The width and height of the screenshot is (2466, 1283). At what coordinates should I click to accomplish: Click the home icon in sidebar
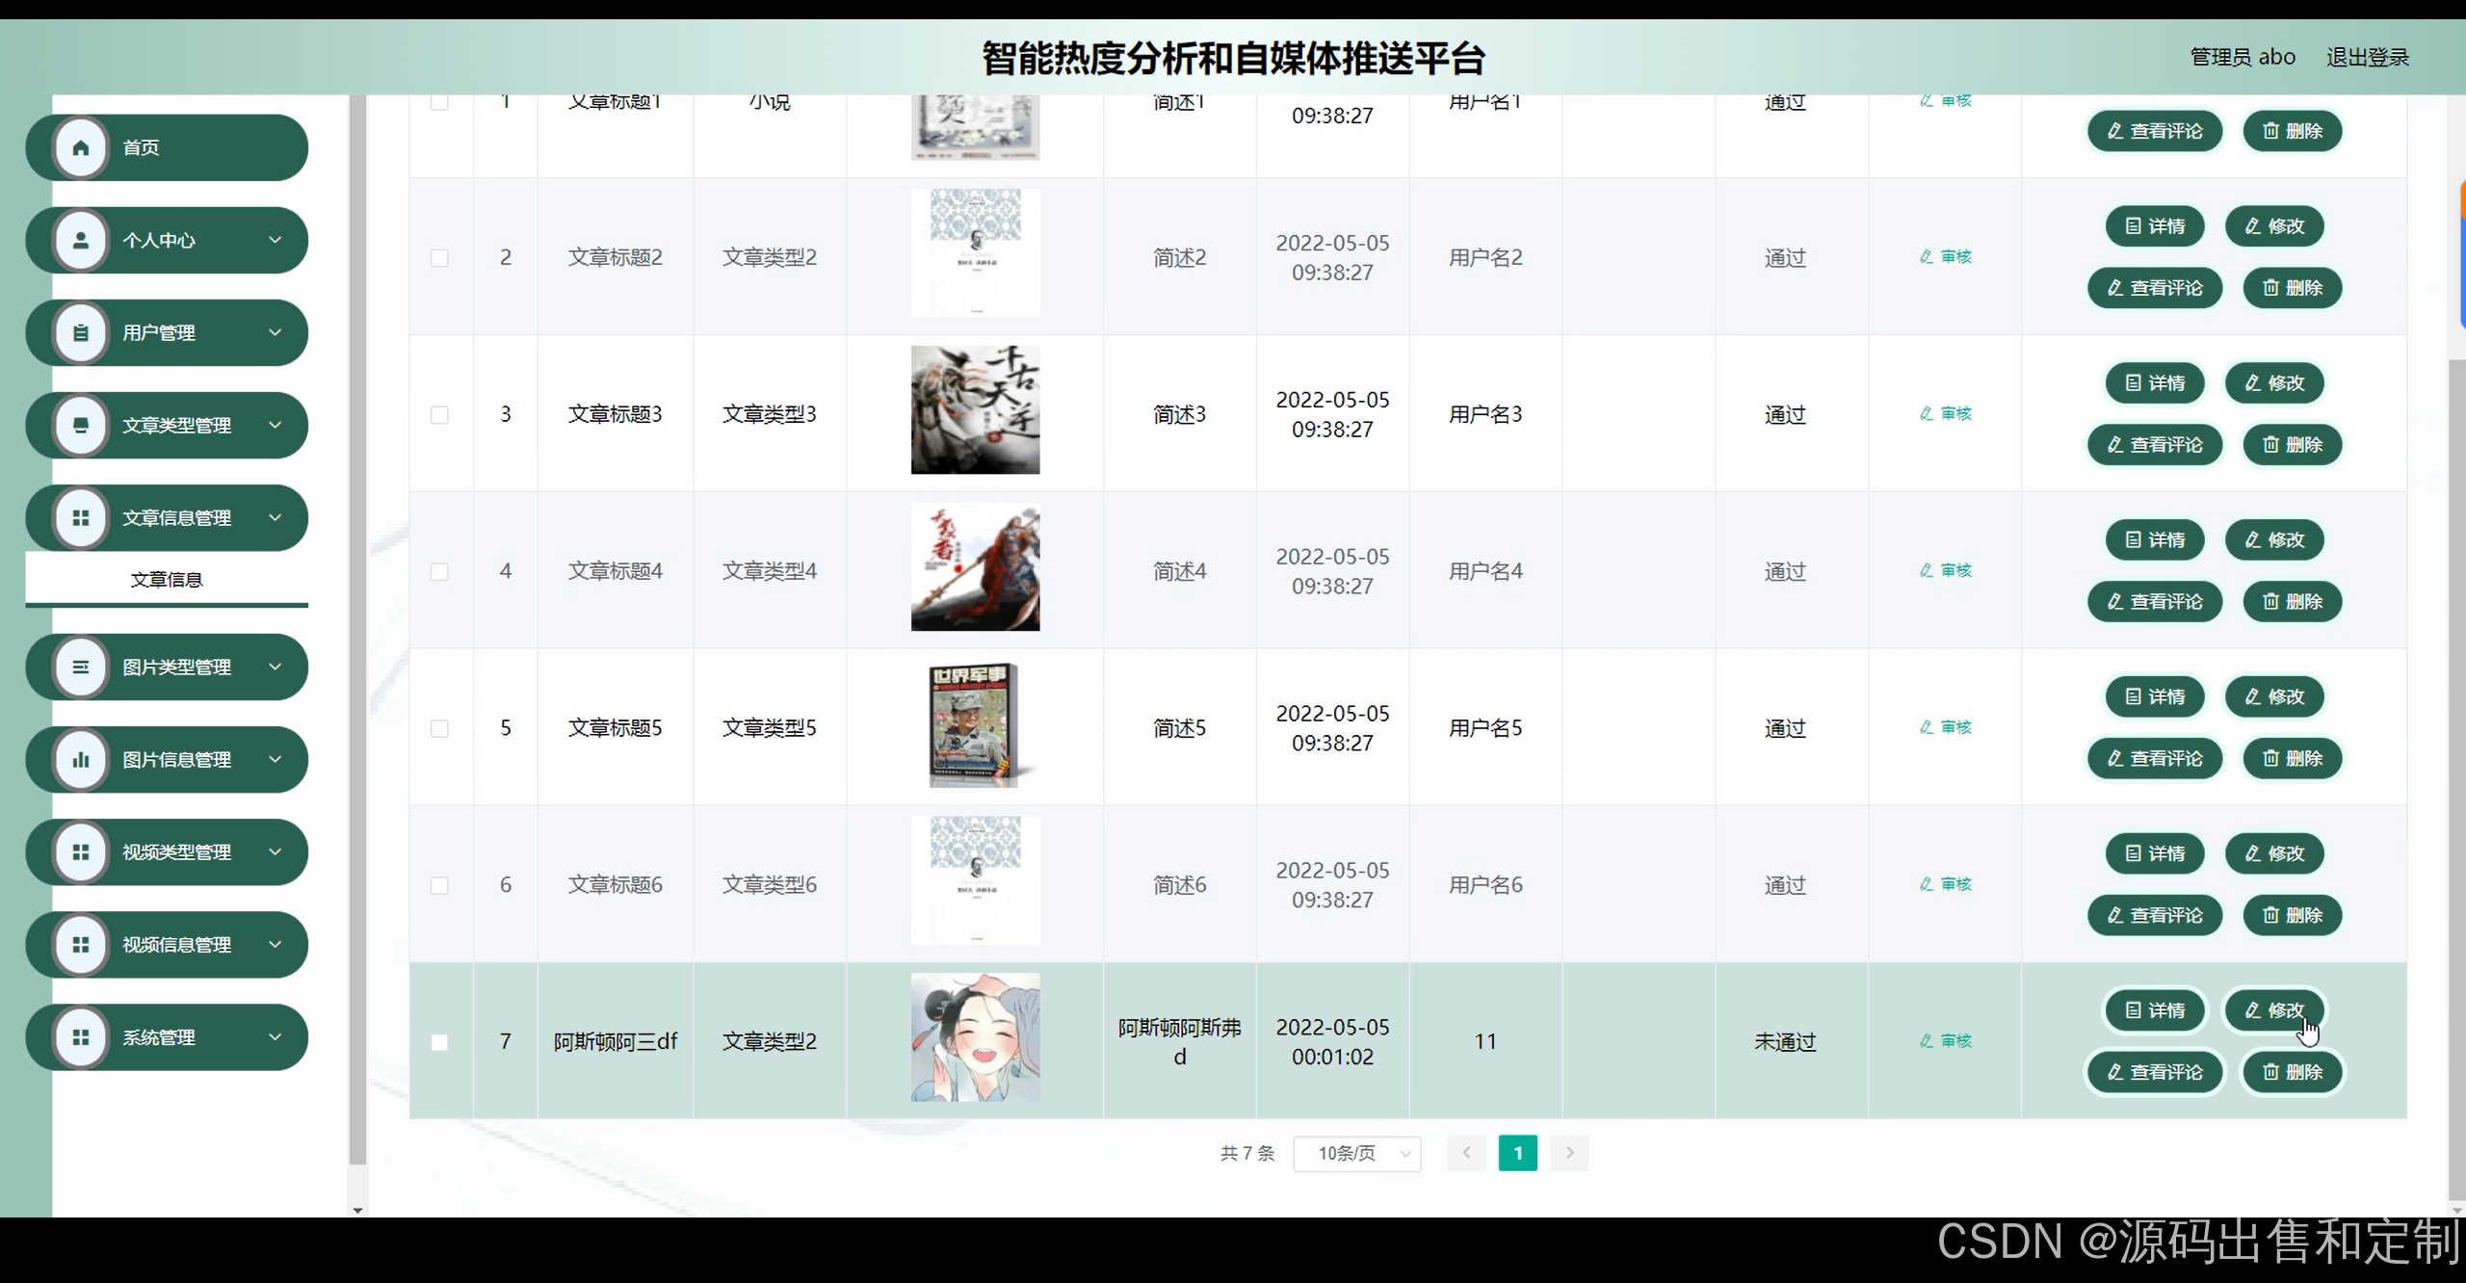coord(81,147)
